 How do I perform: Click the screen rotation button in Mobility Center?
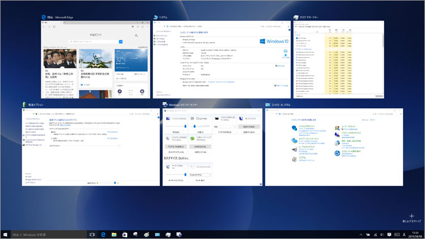(x=249, y=126)
